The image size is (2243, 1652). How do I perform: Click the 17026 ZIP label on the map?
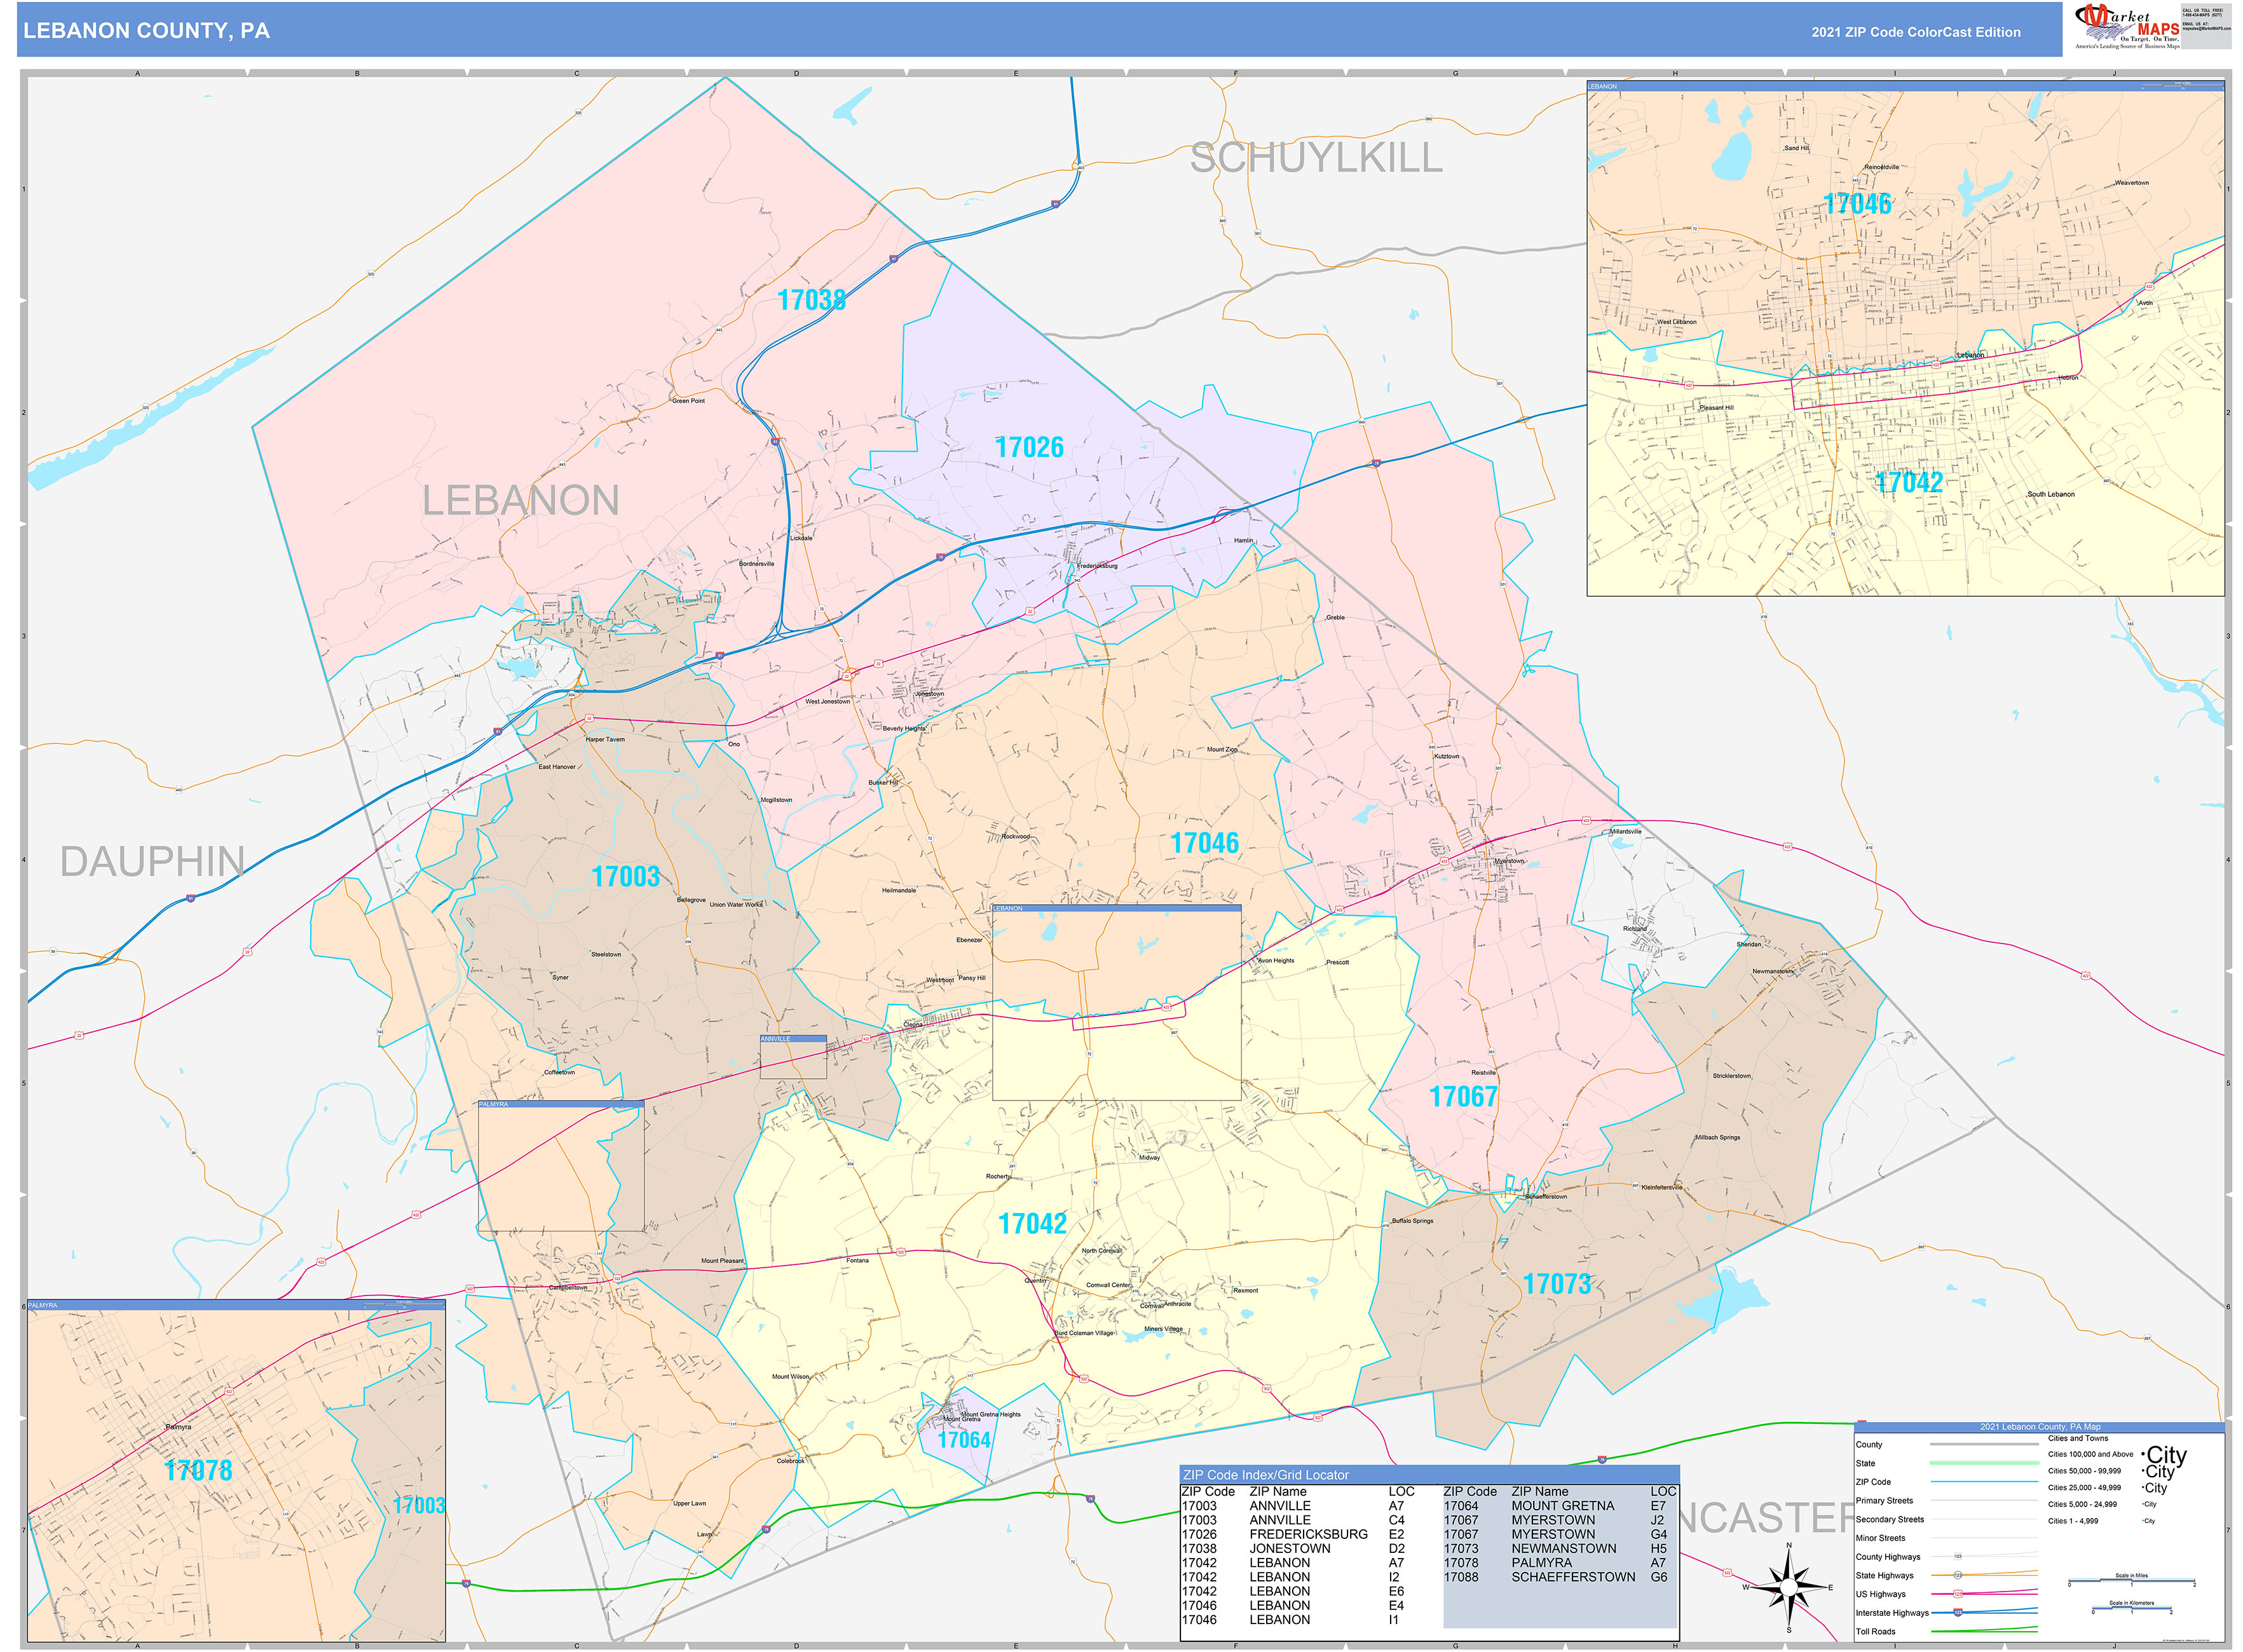(1030, 447)
